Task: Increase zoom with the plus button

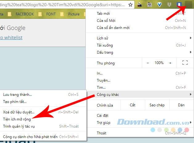Action: pos(170,63)
